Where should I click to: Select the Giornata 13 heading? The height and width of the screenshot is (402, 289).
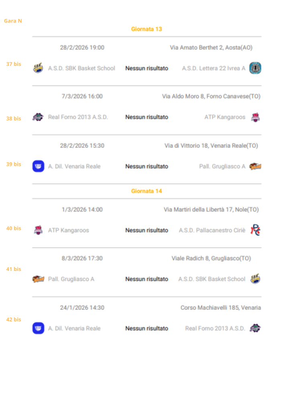pyautogui.click(x=147, y=29)
